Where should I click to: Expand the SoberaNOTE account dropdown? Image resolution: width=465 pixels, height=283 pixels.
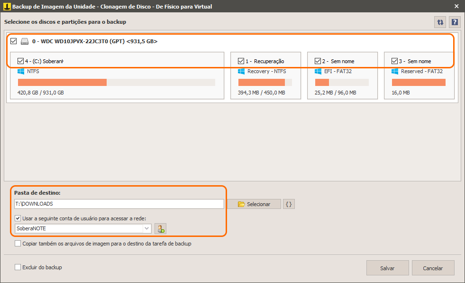click(146, 228)
